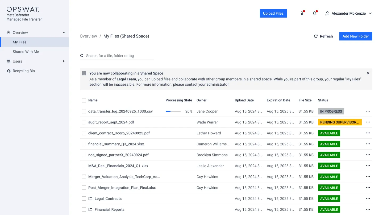
Task: Click the Upload Files button
Action: [x=273, y=13]
